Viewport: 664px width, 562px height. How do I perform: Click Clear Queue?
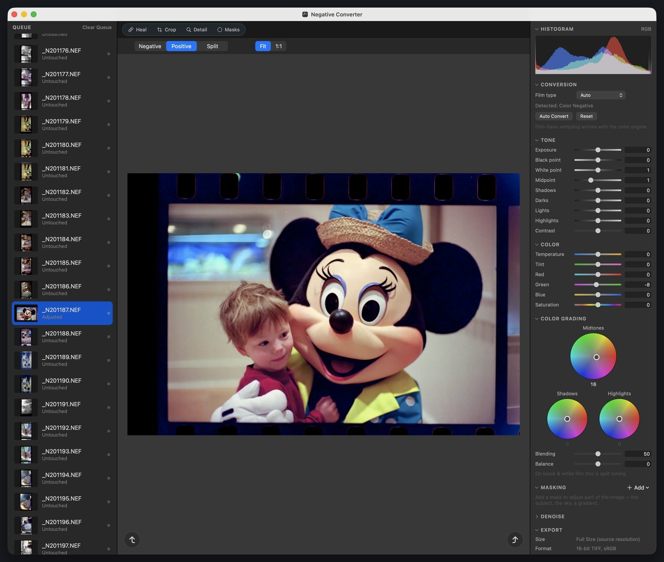click(x=97, y=27)
